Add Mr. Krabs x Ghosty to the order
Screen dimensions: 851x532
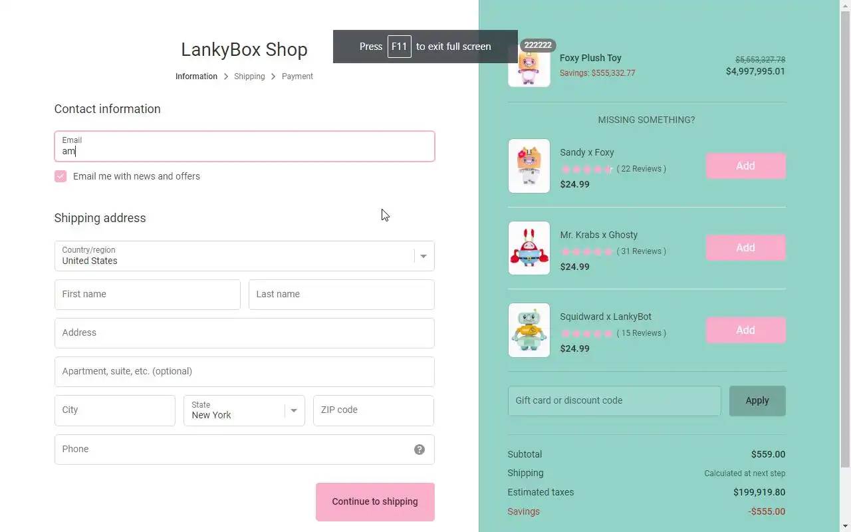pyautogui.click(x=745, y=248)
